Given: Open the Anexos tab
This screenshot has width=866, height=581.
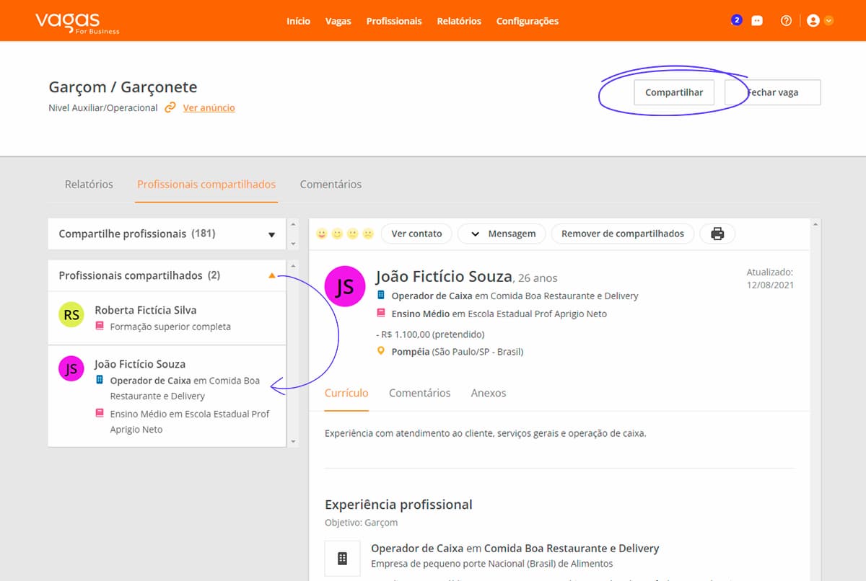Looking at the screenshot, I should (x=489, y=393).
